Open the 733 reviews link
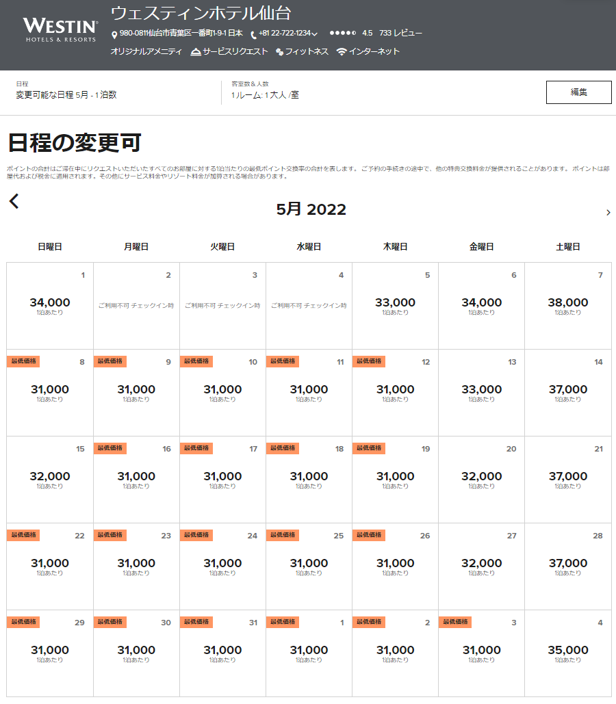616x704 pixels. pos(400,34)
